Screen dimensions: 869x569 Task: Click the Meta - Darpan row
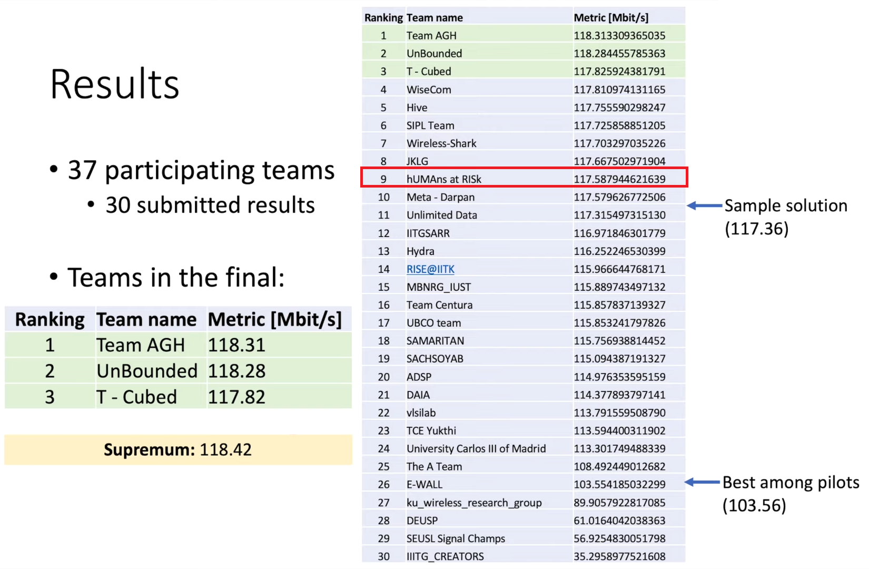pos(524,197)
